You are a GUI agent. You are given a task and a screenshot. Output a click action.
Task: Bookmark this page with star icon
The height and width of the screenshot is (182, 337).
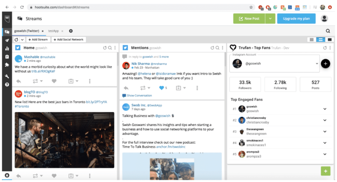point(251,7)
